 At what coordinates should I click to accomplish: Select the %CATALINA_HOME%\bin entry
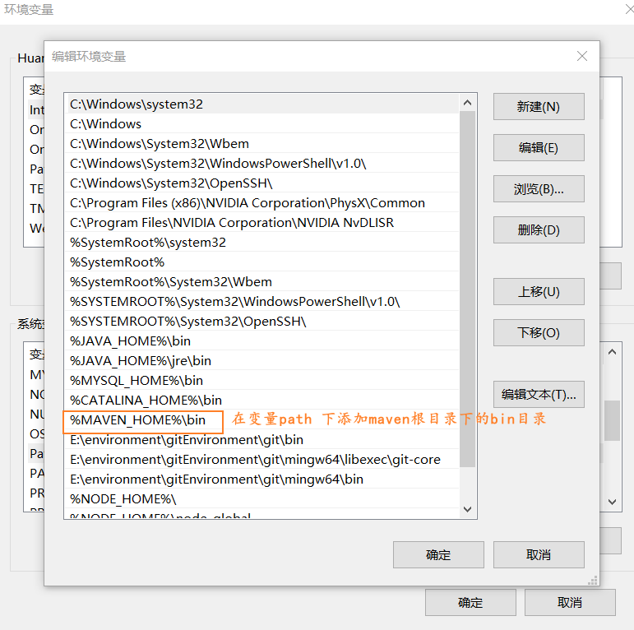click(x=262, y=401)
